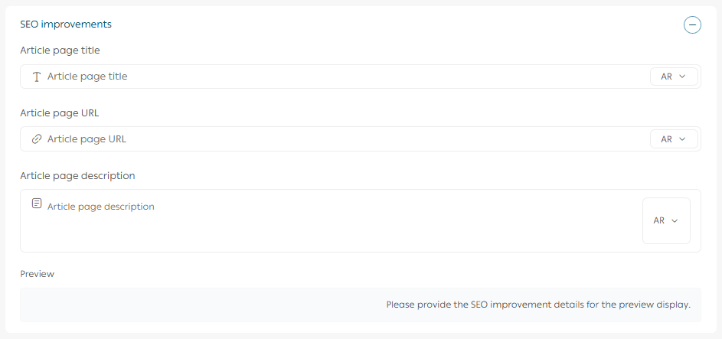
Task: Click the Preview label
Action: point(37,273)
